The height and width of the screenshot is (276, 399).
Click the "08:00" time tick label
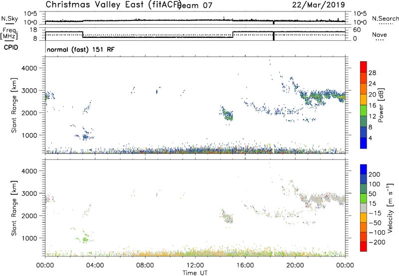(x=145, y=266)
